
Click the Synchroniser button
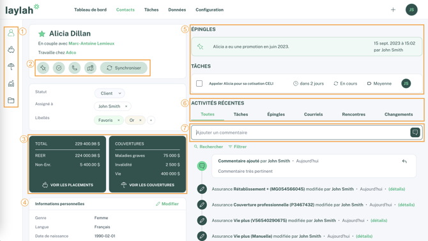124,68
